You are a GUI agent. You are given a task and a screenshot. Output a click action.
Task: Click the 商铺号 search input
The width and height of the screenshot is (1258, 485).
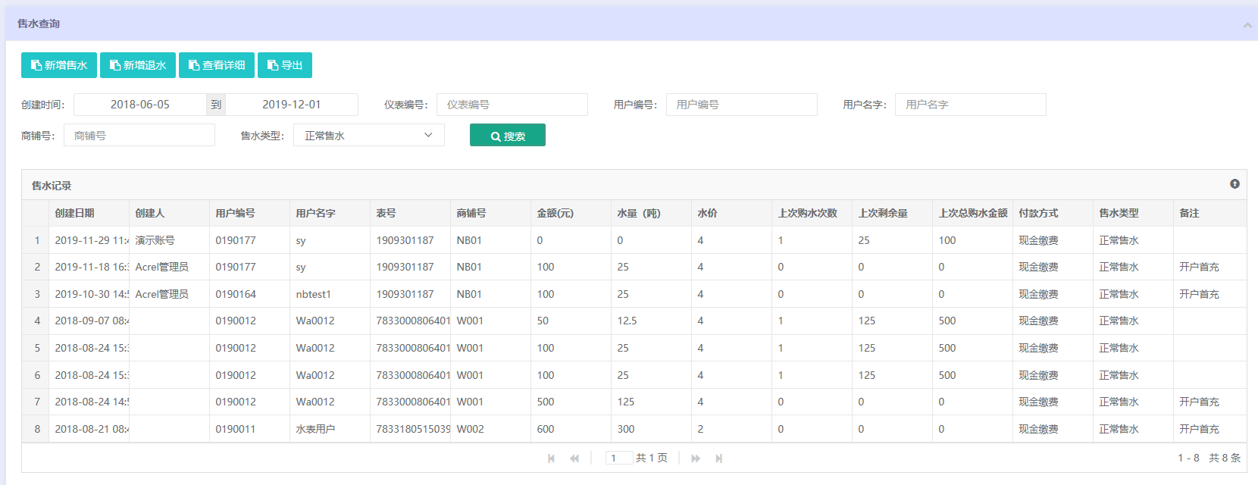139,136
